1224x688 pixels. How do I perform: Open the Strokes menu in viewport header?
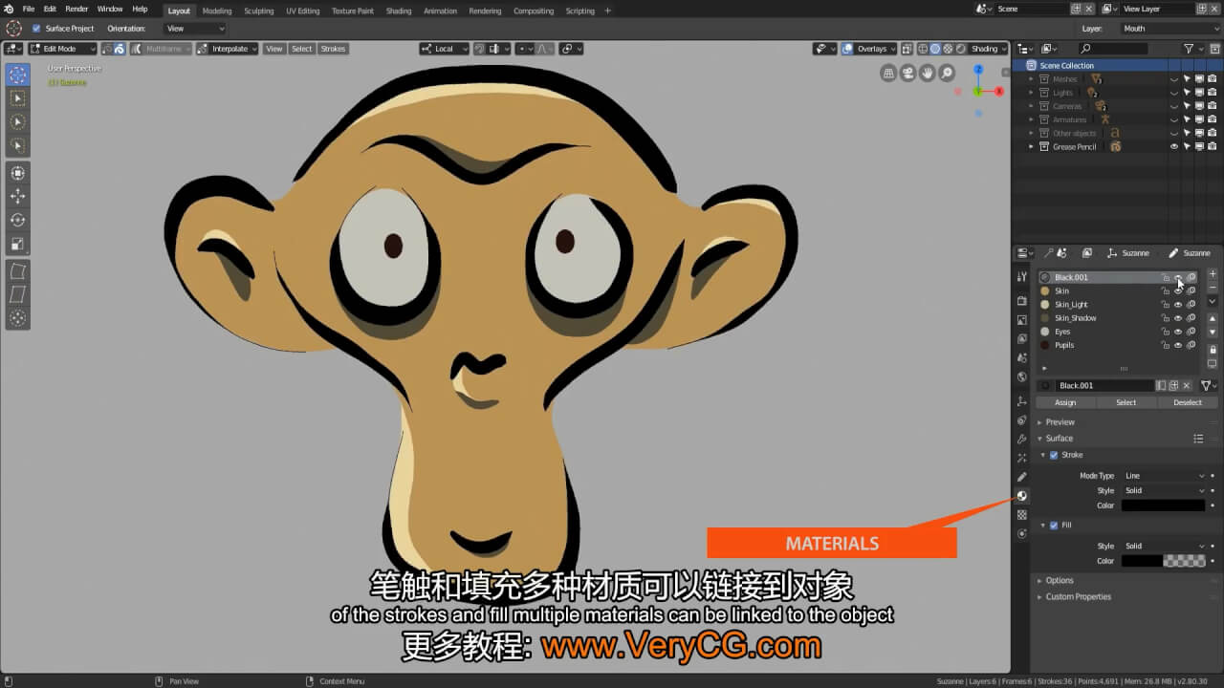pyautogui.click(x=333, y=49)
